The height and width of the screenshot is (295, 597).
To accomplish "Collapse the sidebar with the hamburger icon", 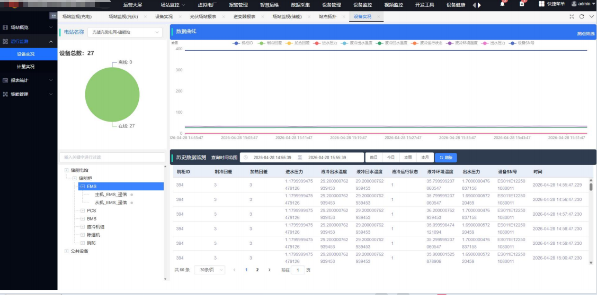I will [x=54, y=15].
